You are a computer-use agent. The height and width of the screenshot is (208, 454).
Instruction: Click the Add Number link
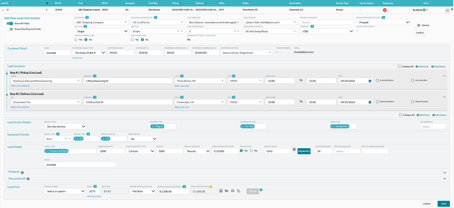click(x=77, y=58)
